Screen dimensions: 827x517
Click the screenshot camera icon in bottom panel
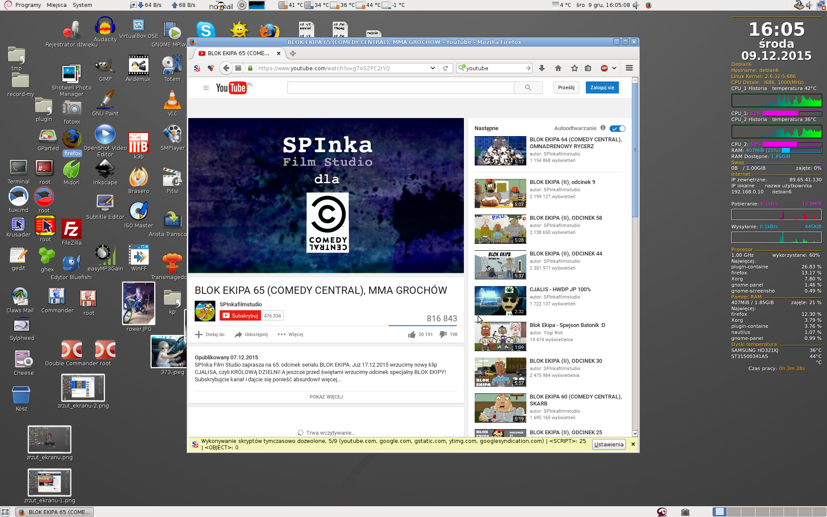[685, 512]
